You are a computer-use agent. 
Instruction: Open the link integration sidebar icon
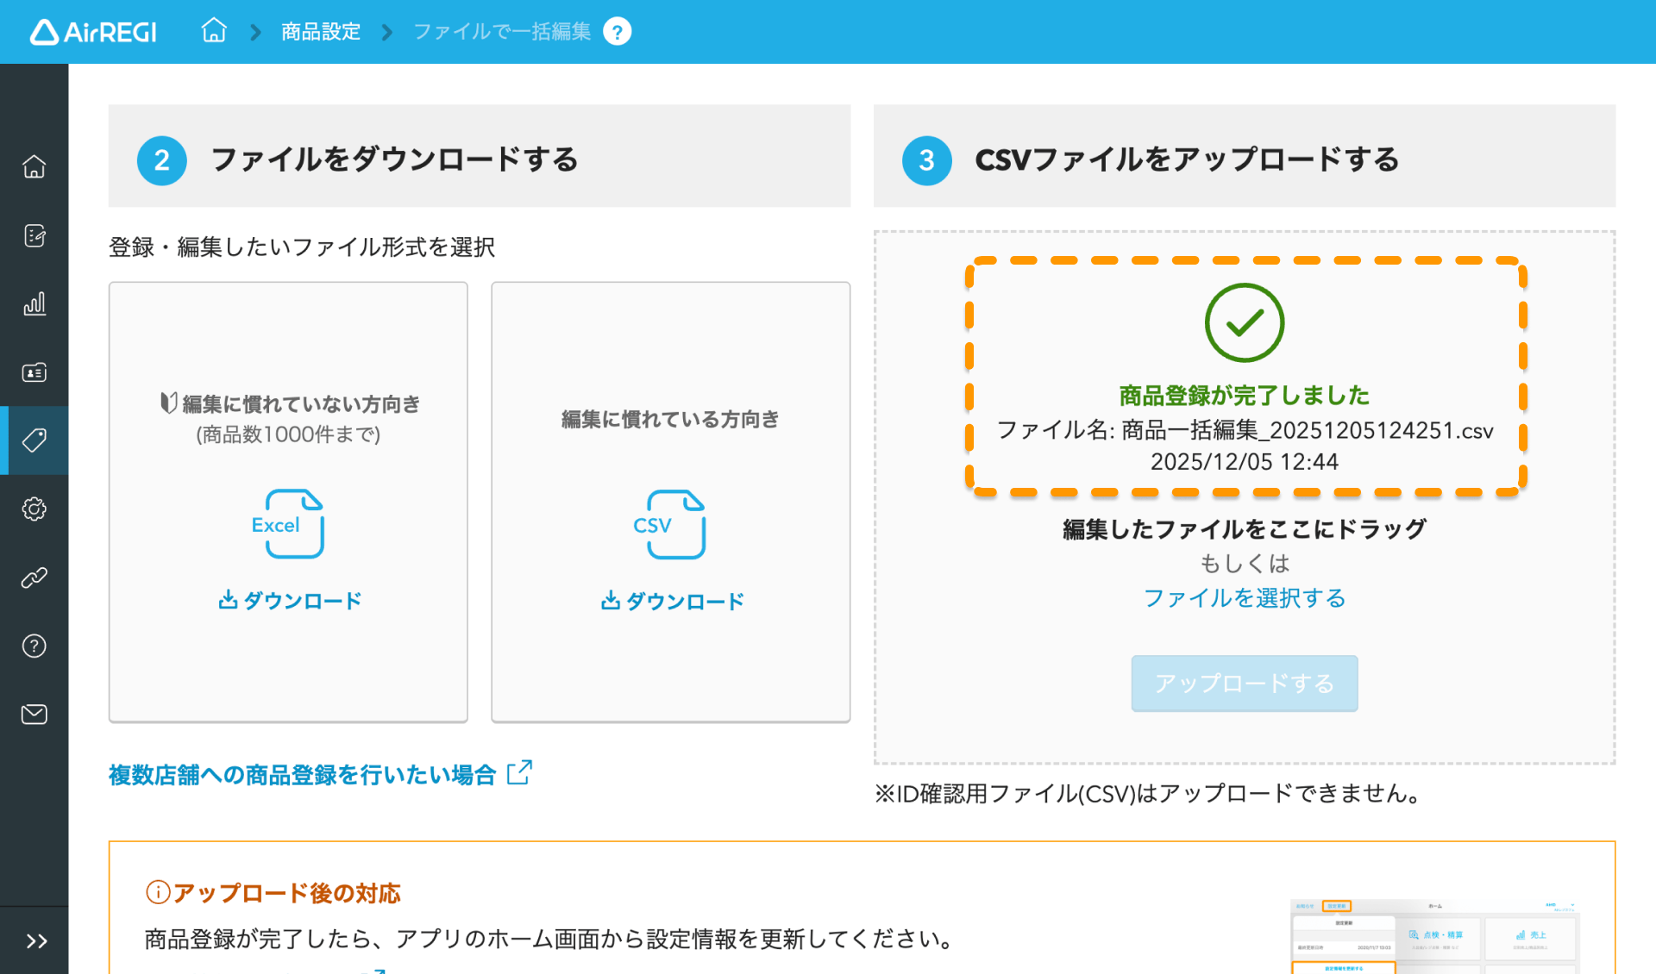tap(34, 578)
